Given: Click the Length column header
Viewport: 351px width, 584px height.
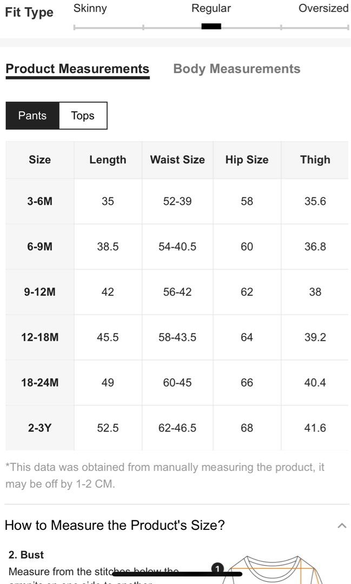Looking at the screenshot, I should tap(108, 160).
